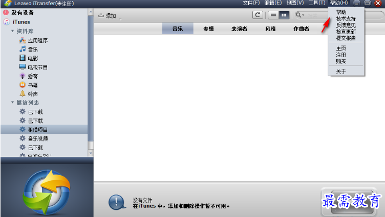Open the small arrow under 添加
The width and height of the screenshot is (385, 217).
click(120, 19)
